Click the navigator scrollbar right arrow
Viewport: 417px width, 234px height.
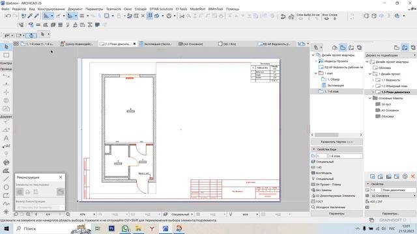click(x=361, y=135)
